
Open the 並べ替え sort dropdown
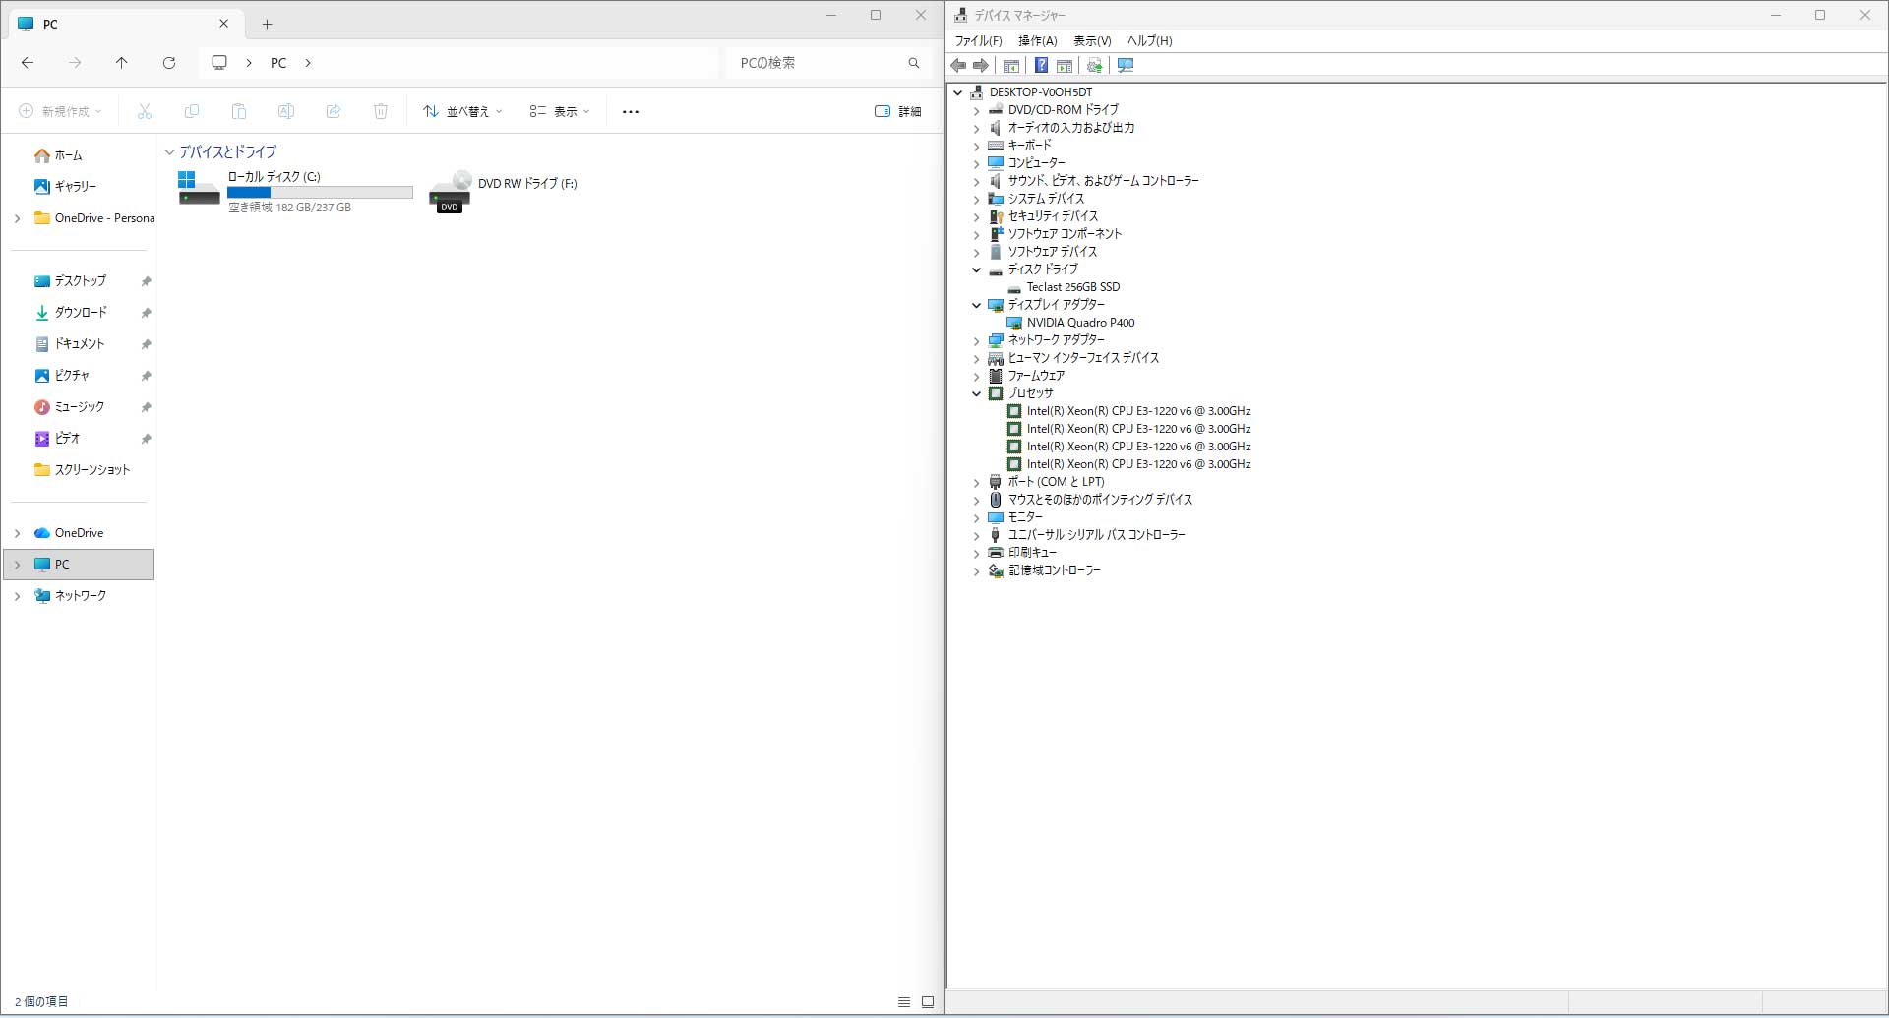tap(462, 112)
